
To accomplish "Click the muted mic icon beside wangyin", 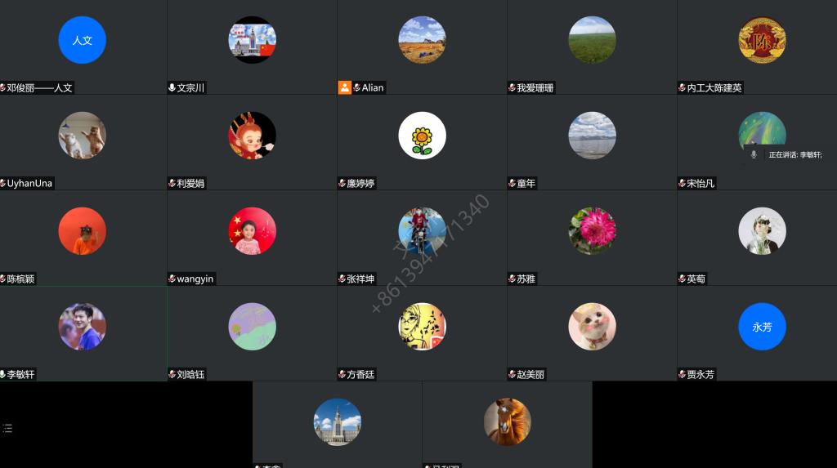I will coord(172,279).
